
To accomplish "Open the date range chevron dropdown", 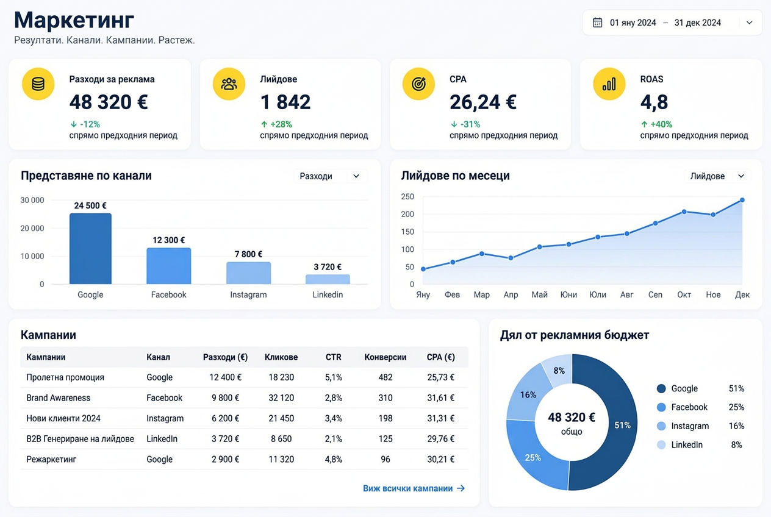I will (x=750, y=23).
